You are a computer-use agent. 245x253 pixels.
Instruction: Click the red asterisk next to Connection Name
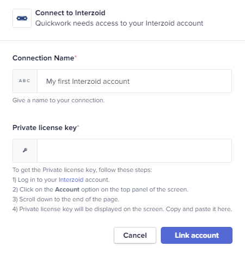[76, 57]
